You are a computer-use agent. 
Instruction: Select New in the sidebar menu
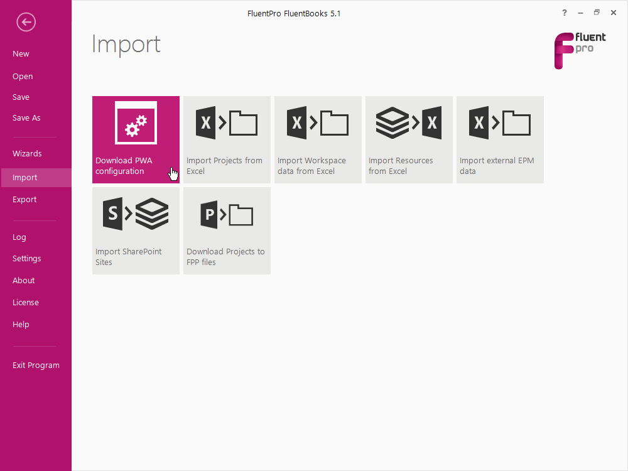pos(21,54)
